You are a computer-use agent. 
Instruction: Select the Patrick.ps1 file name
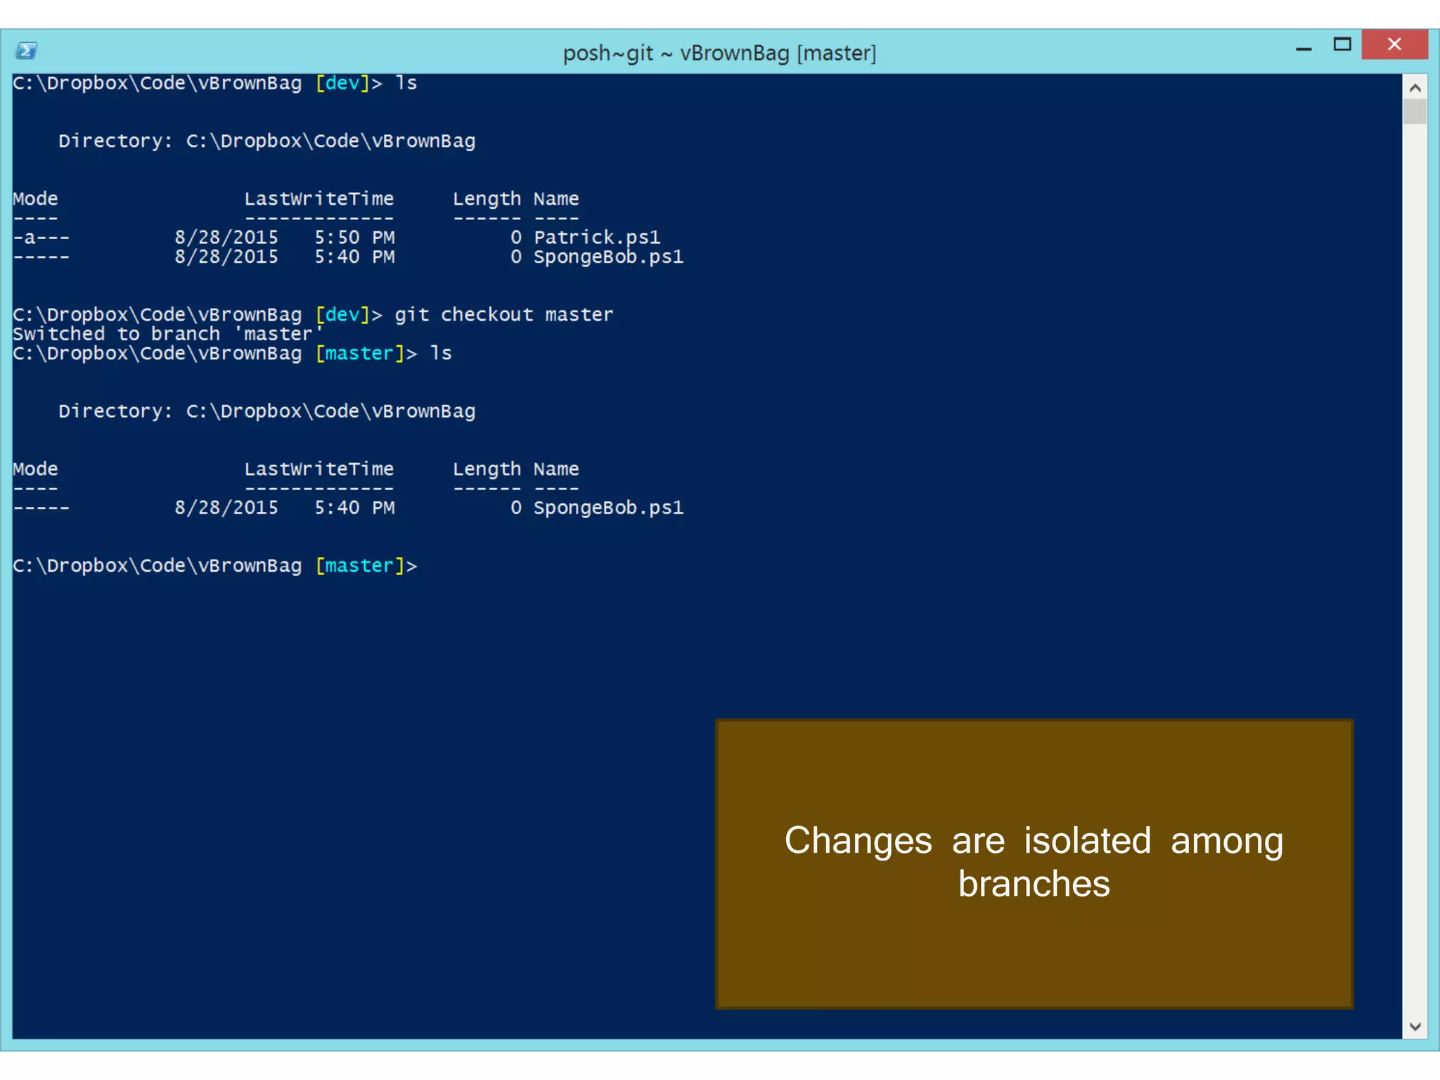tap(596, 238)
